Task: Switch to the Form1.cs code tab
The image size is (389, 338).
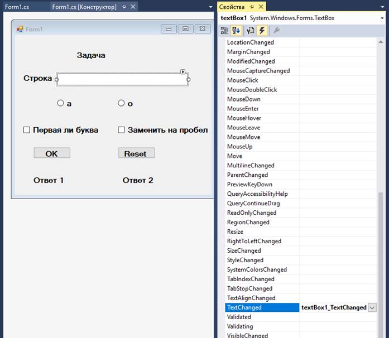Action: (x=17, y=7)
